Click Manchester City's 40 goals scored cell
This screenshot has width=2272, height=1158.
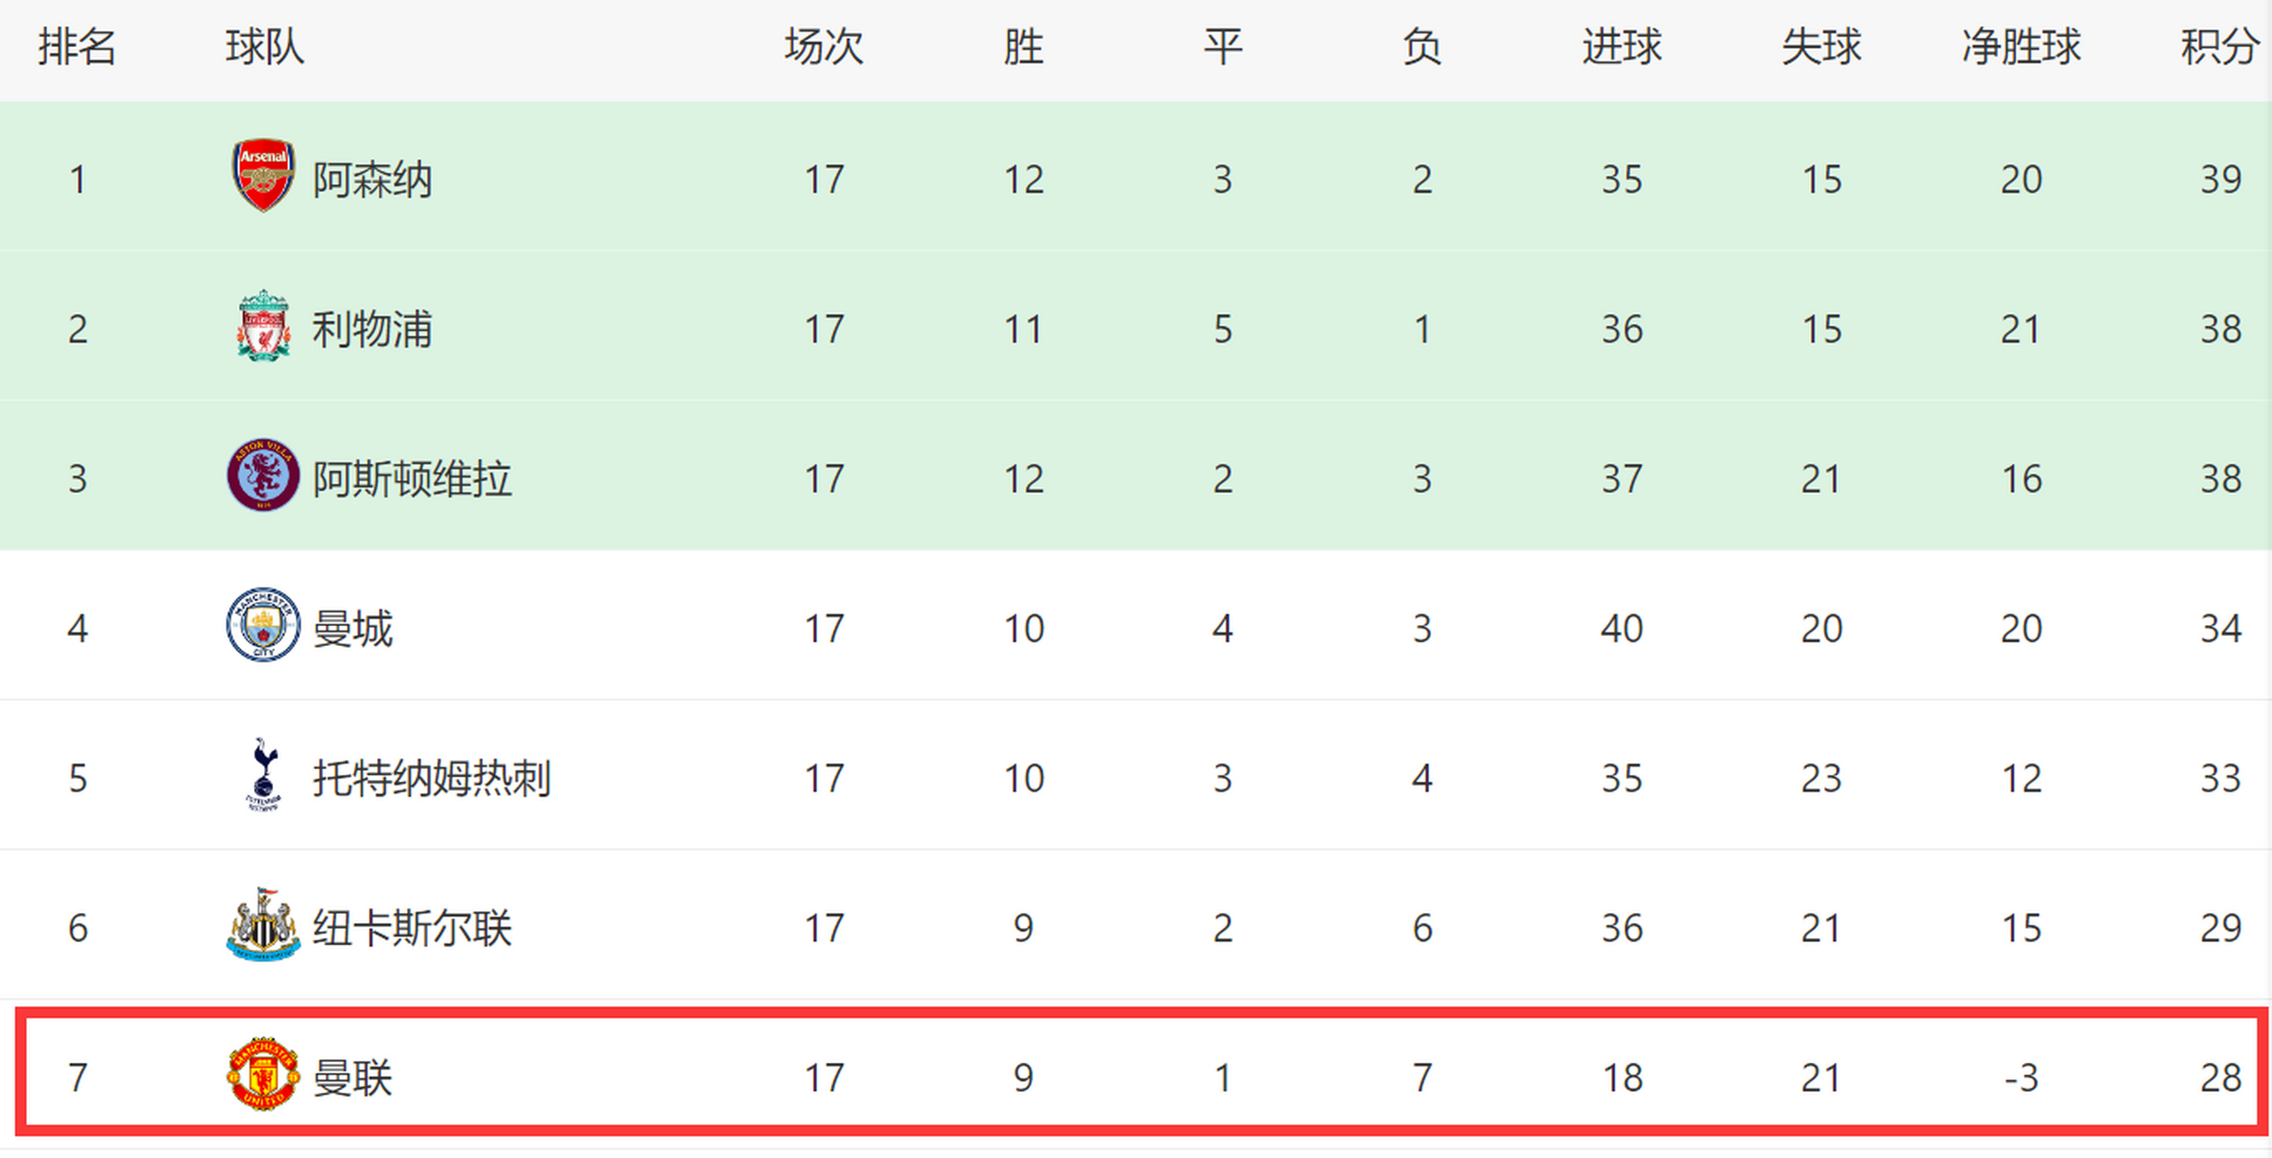point(1622,629)
